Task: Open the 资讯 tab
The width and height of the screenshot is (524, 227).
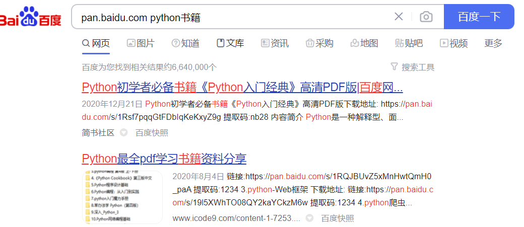Action: pos(275,43)
